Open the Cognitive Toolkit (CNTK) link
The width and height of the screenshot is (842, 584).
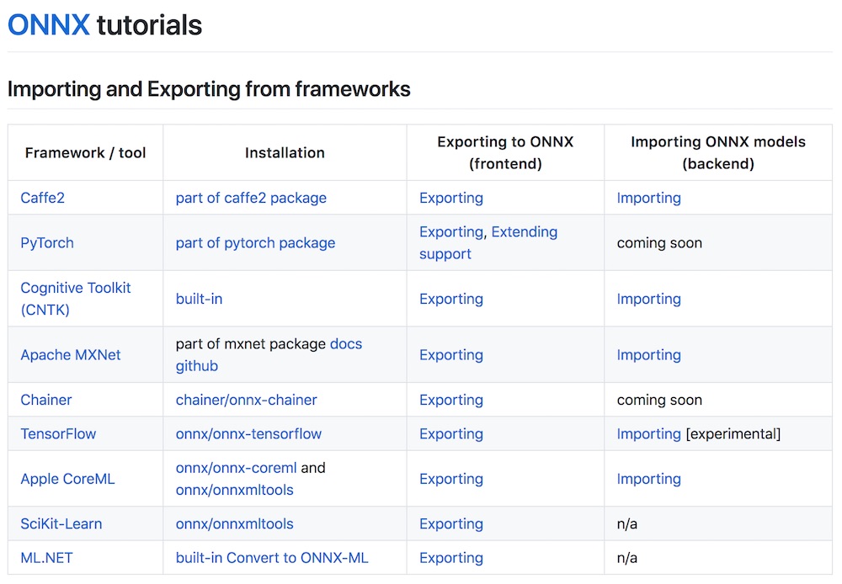point(75,299)
